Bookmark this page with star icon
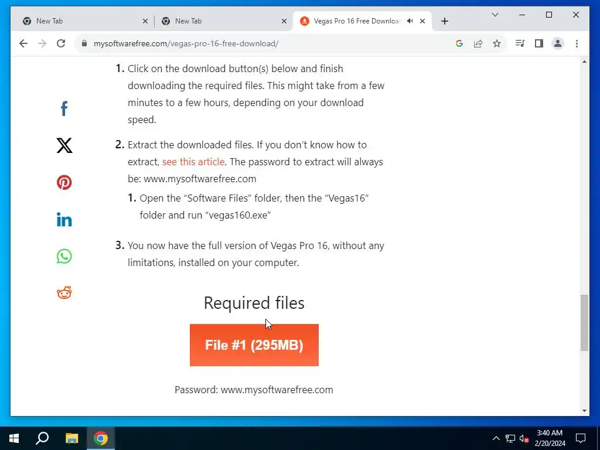600x450 pixels. (x=497, y=43)
